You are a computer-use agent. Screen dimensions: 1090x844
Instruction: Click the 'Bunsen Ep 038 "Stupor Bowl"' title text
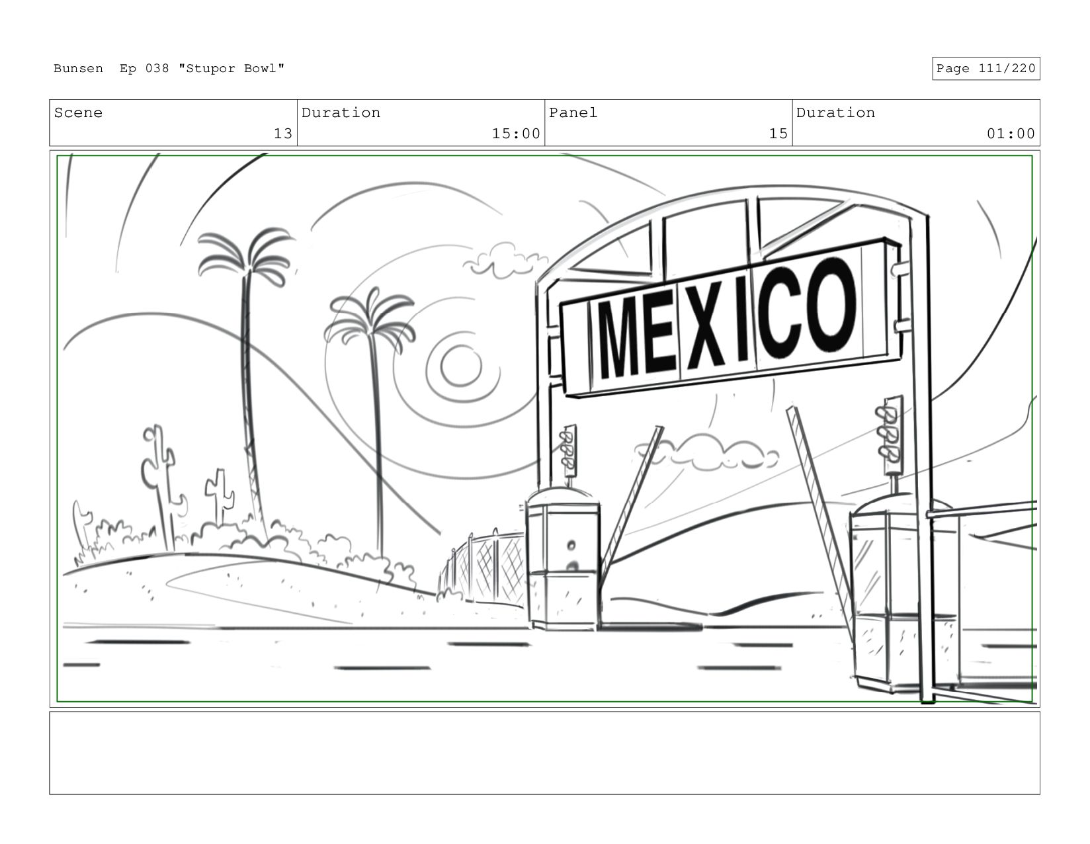(x=169, y=69)
